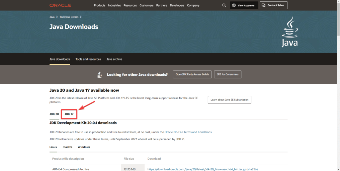Screen dimensions: 340x171
Task: Select the JDK 20 tab
Action: (54, 114)
